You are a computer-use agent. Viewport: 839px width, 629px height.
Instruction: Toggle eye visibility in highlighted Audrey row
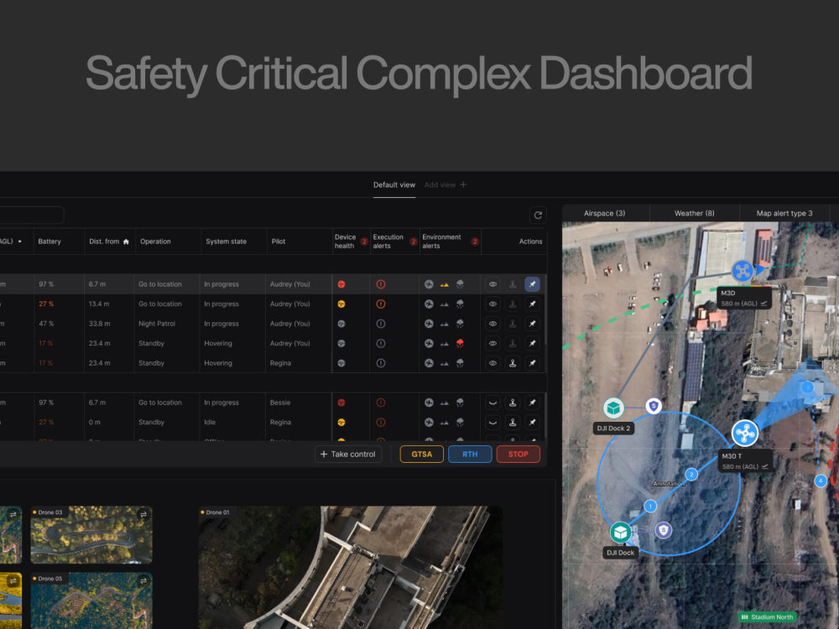(492, 284)
